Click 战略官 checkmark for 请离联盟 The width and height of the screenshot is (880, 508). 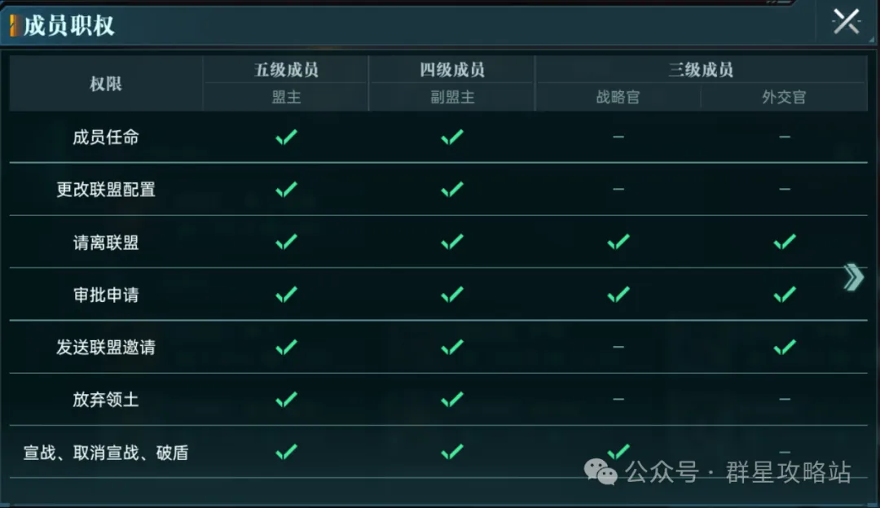point(618,242)
